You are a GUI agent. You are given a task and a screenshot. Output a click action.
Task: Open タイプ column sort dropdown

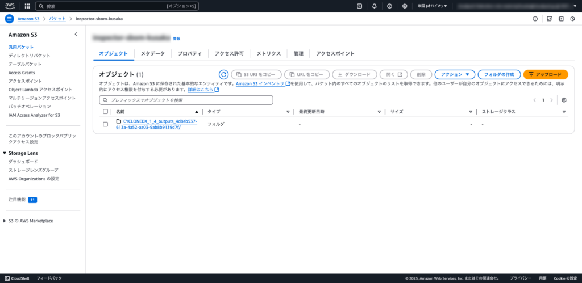pos(288,112)
